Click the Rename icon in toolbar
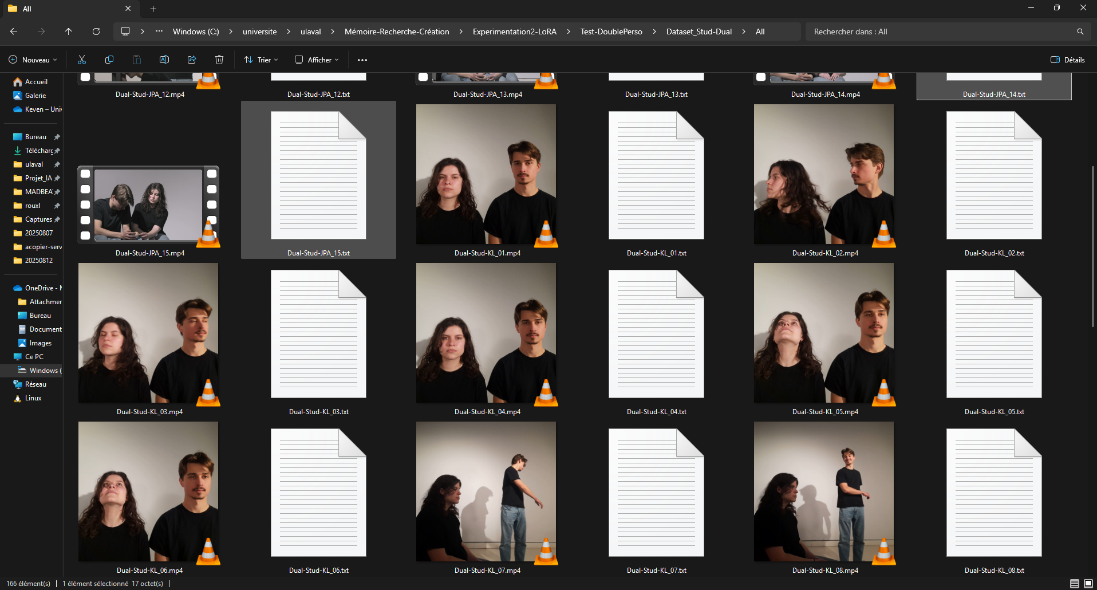Viewport: 1097px width, 590px height. coord(164,60)
